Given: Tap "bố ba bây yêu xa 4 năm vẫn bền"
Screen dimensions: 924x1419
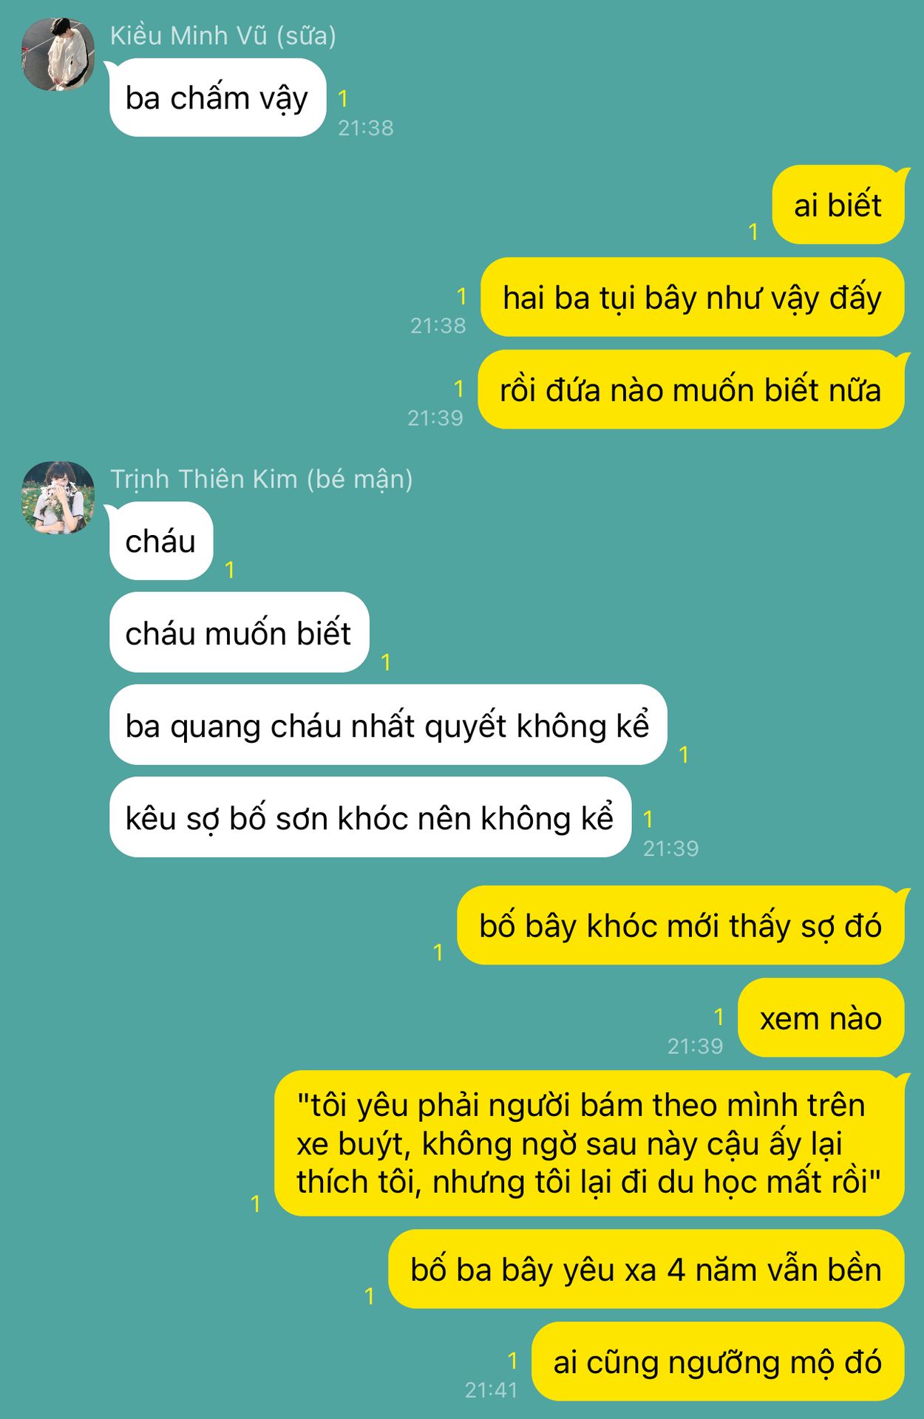Looking at the screenshot, I should pos(646,1269).
